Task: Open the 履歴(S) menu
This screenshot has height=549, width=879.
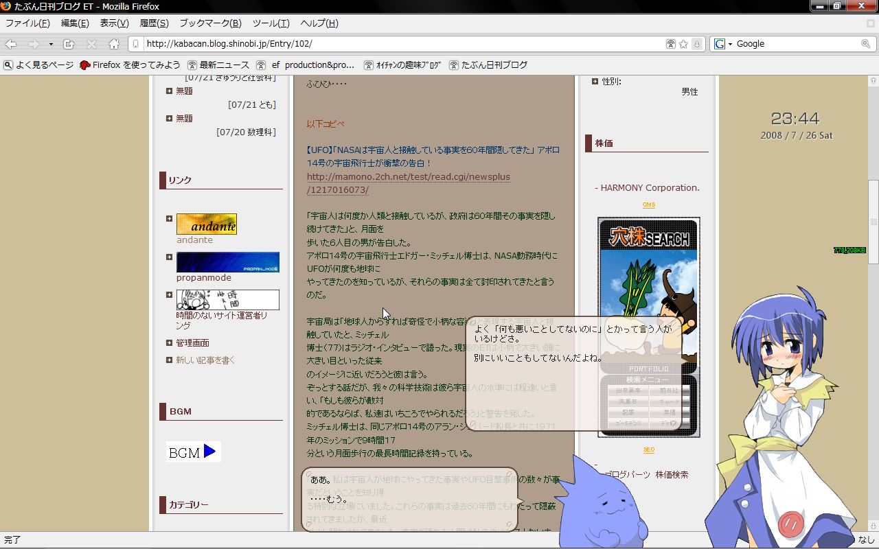Action: click(154, 23)
